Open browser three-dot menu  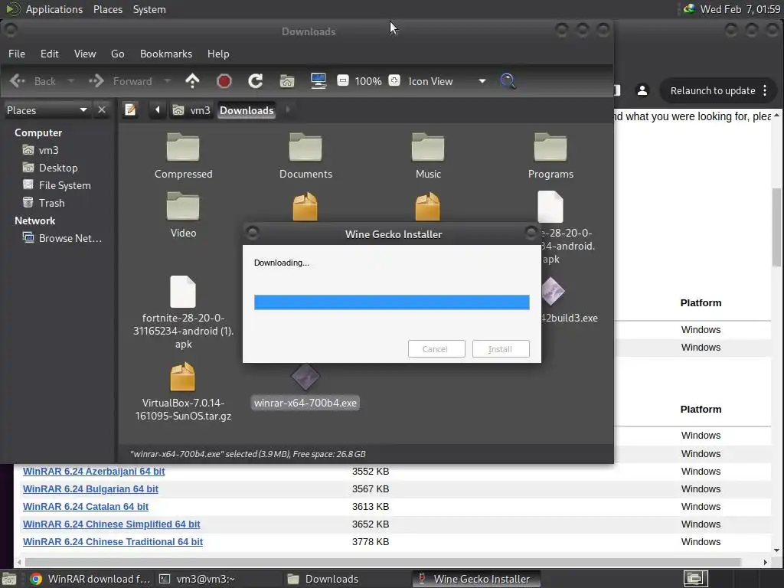[x=765, y=90]
